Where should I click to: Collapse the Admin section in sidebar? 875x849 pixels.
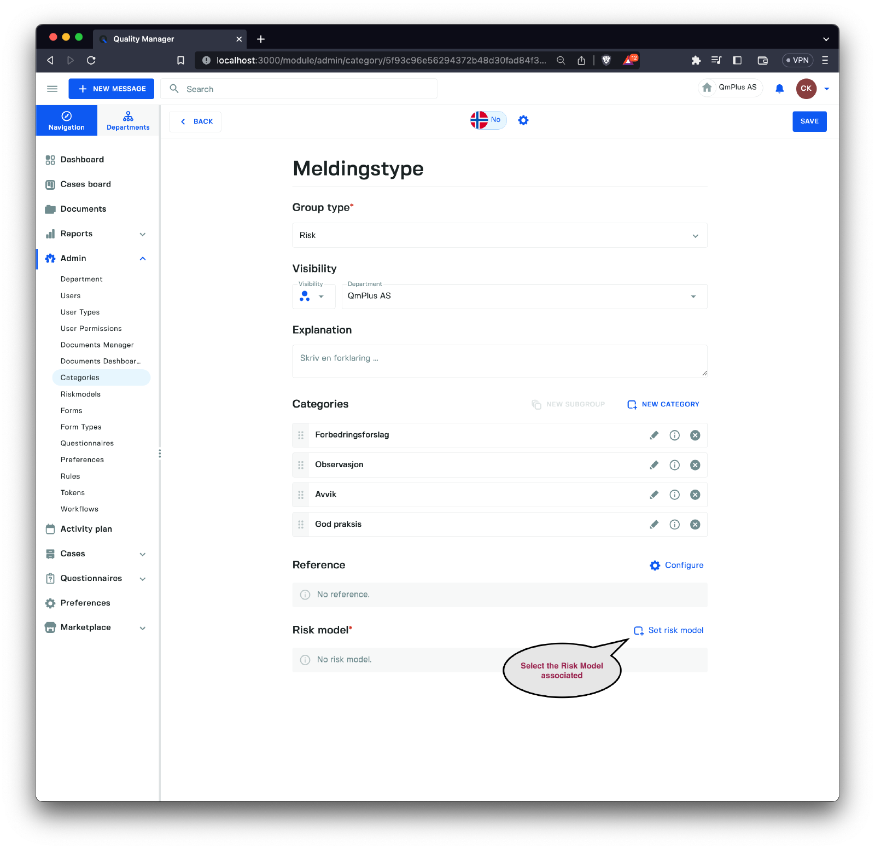143,258
